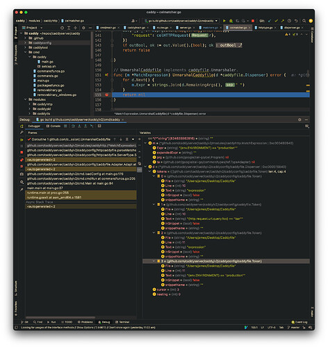
Task: Expand the caddyconfig folder
Action: tap(26, 42)
